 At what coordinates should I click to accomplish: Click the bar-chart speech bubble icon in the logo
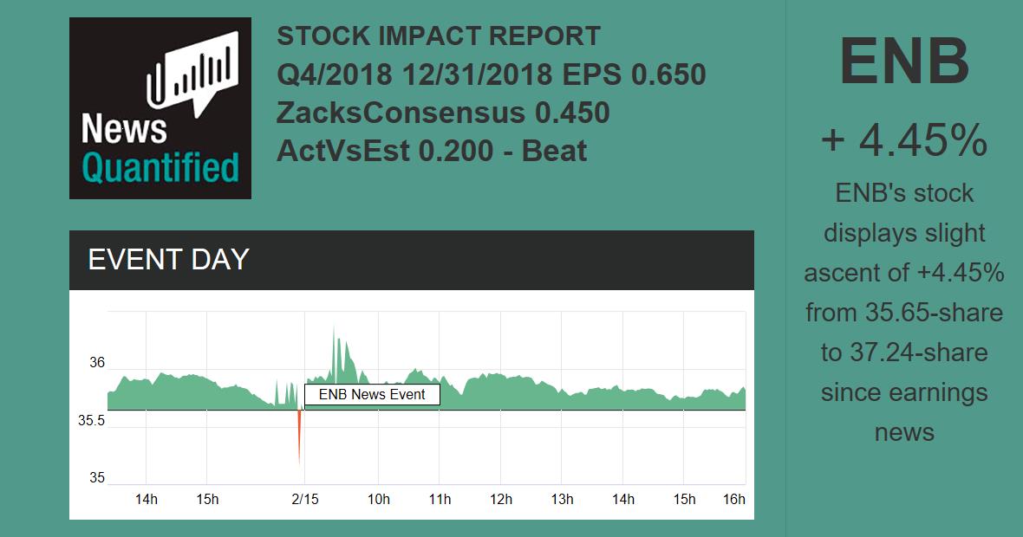(x=194, y=72)
